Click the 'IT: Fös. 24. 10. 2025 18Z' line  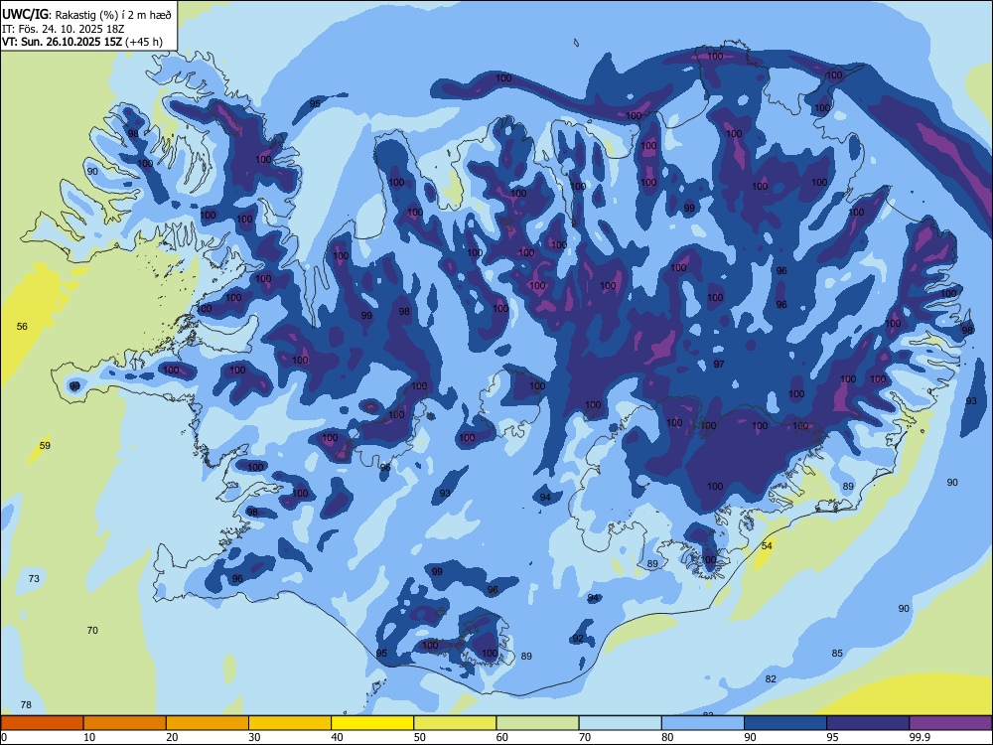pyautogui.click(x=63, y=29)
